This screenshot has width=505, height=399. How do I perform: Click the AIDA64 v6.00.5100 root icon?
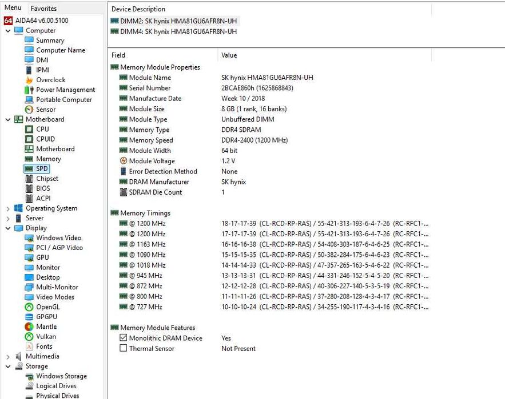tap(8, 21)
